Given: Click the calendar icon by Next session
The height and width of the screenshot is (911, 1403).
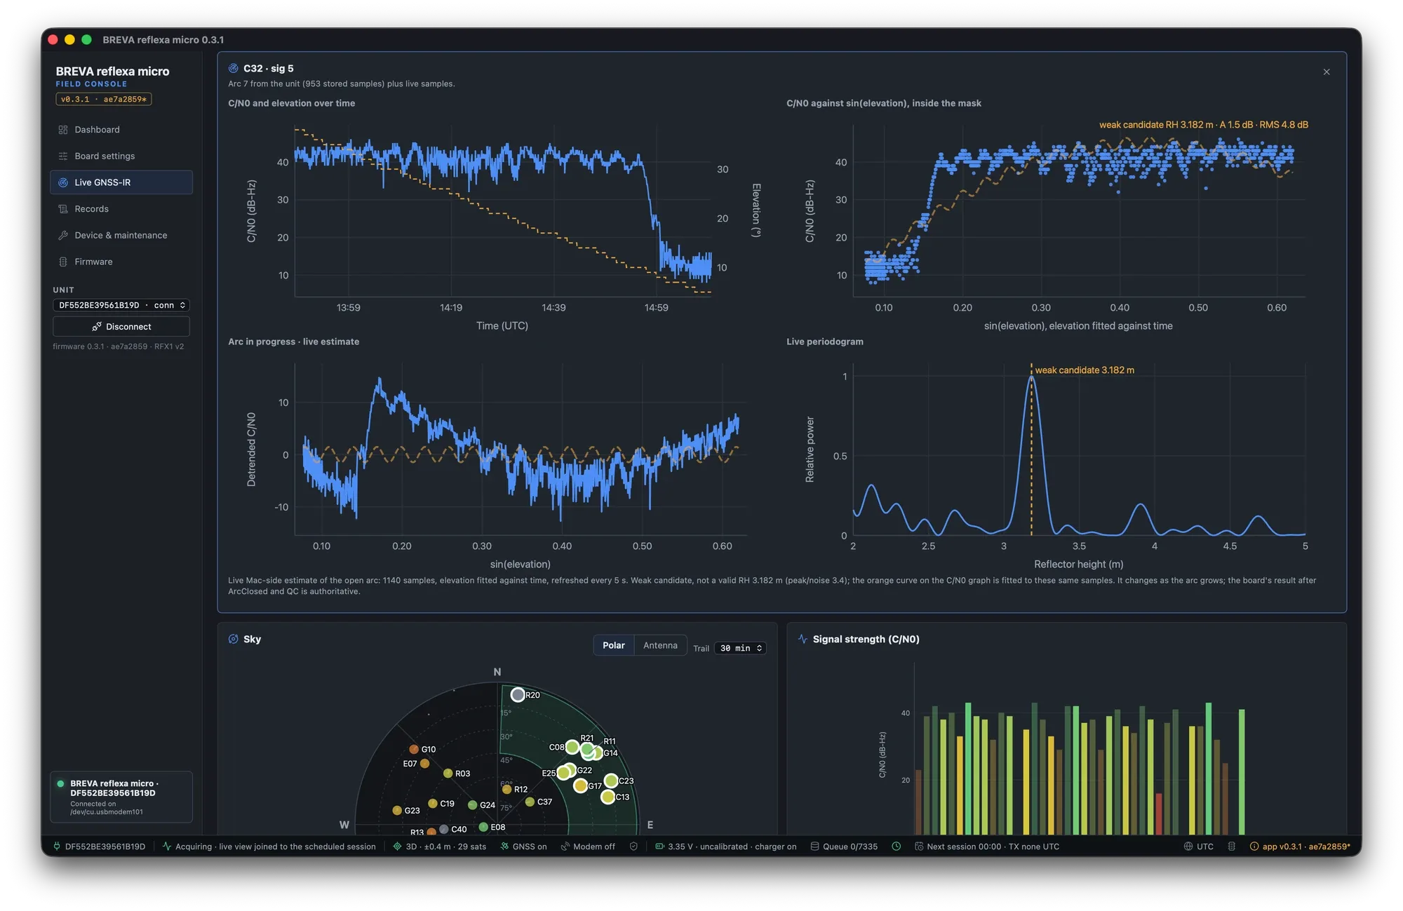Looking at the screenshot, I should [918, 846].
